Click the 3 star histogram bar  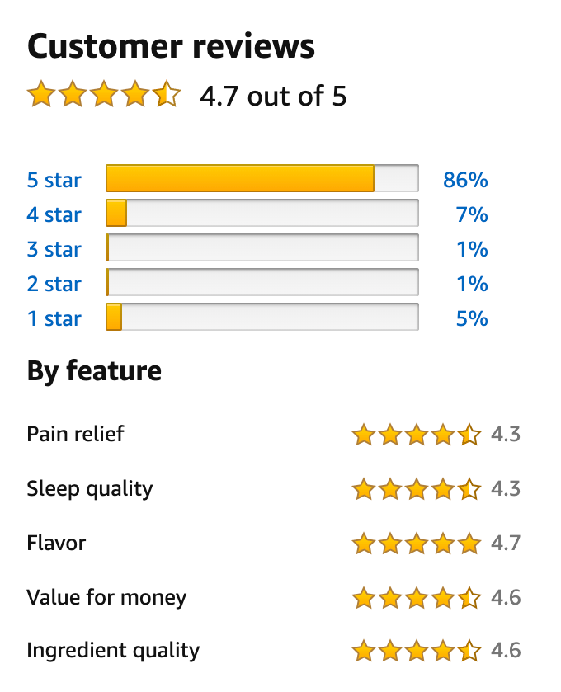[x=262, y=248]
